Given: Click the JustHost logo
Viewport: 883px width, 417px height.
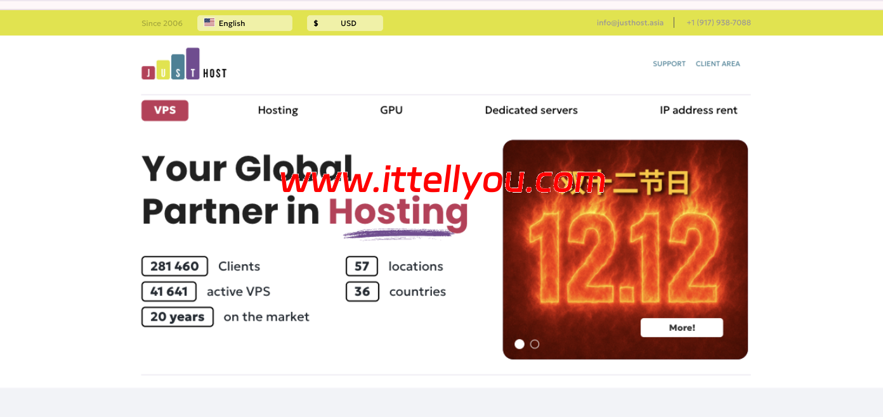Looking at the screenshot, I should [x=183, y=64].
